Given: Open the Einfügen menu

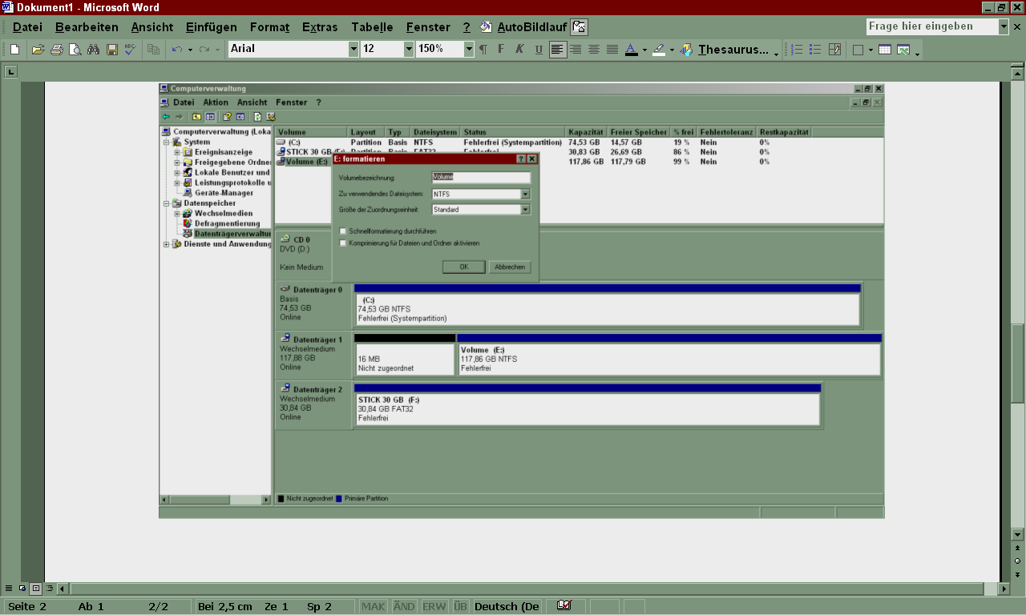Looking at the screenshot, I should pyautogui.click(x=212, y=26).
